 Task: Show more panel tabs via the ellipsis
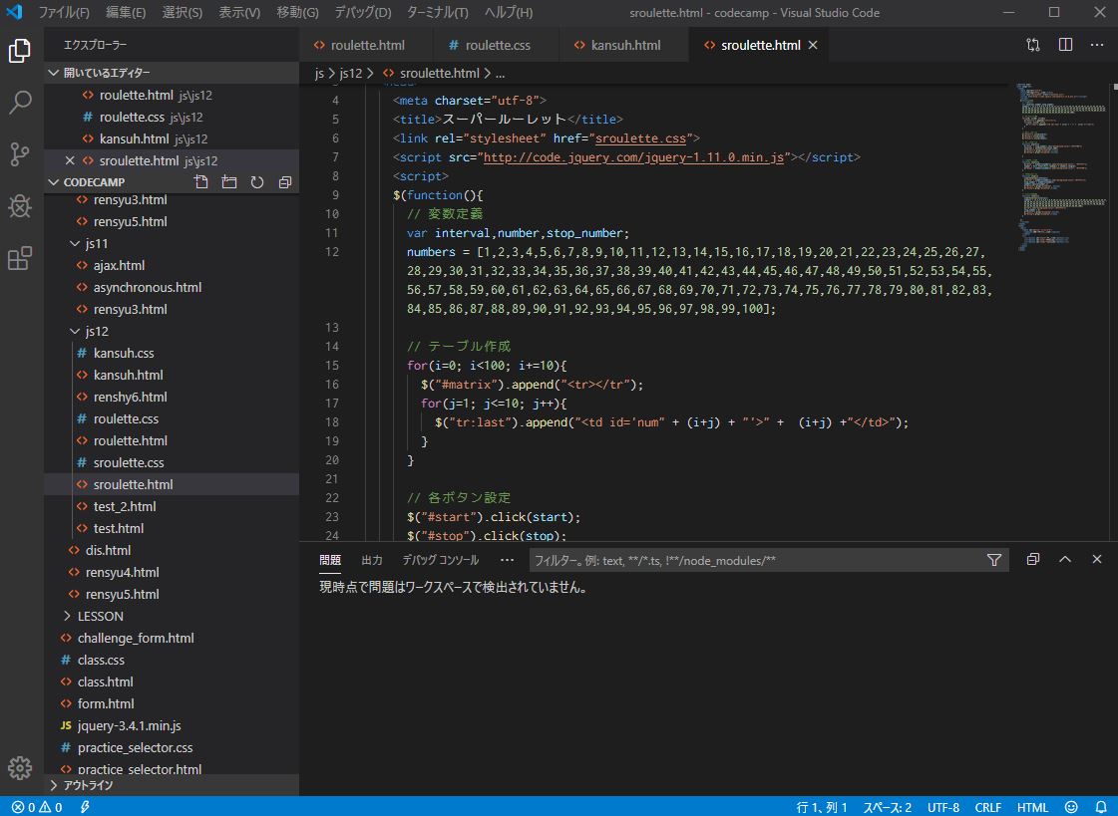[507, 560]
